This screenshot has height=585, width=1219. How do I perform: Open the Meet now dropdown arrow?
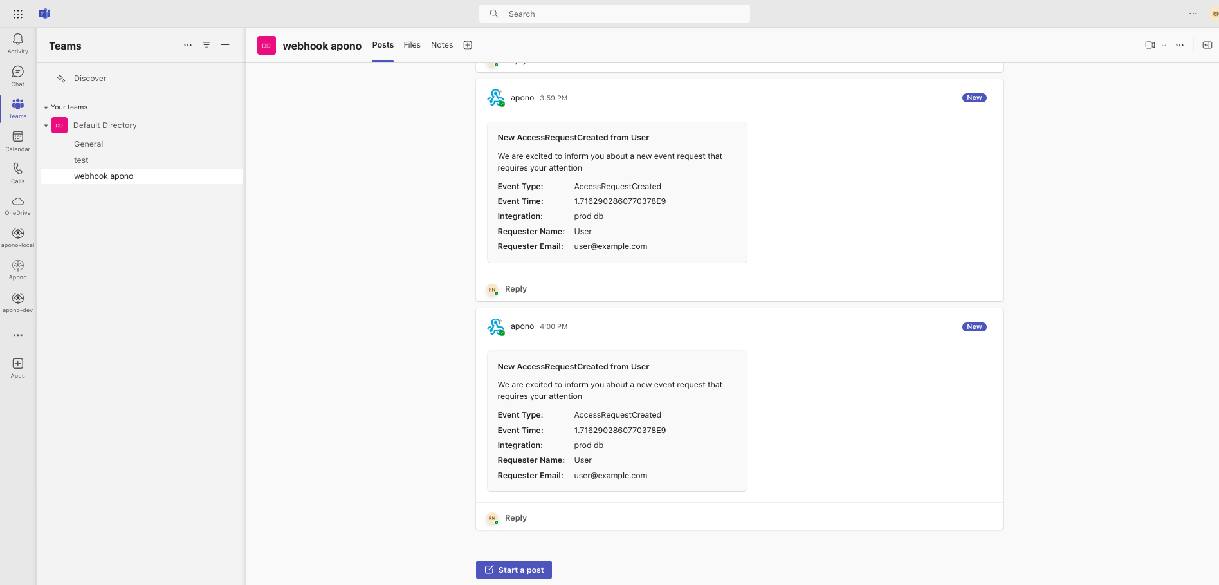pyautogui.click(x=1164, y=46)
